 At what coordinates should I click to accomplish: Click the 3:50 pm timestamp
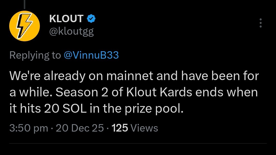click(x=29, y=128)
